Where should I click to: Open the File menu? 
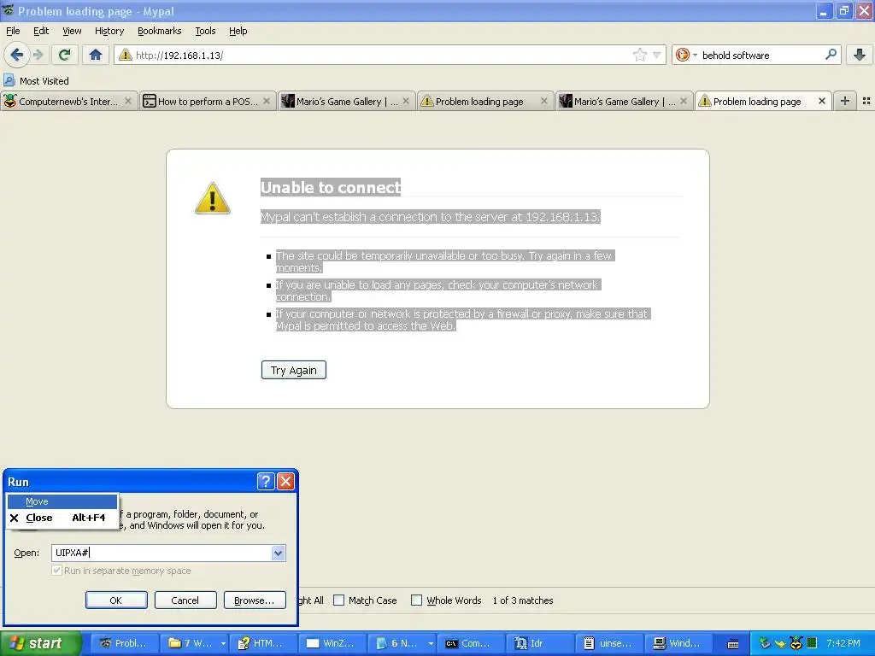[13, 31]
